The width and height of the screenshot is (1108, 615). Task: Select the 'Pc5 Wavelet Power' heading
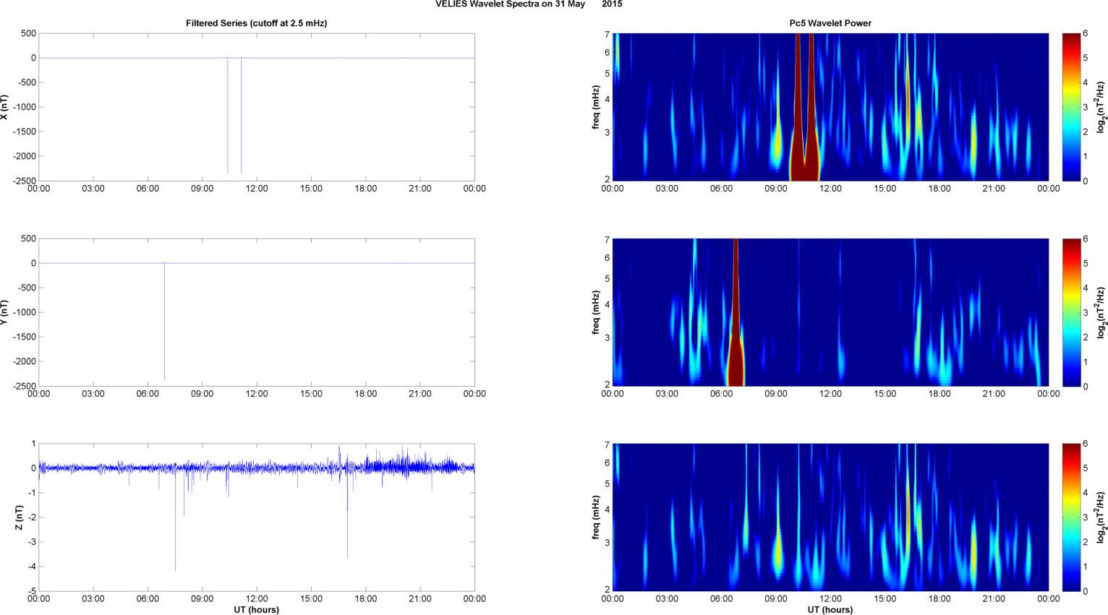[x=830, y=23]
